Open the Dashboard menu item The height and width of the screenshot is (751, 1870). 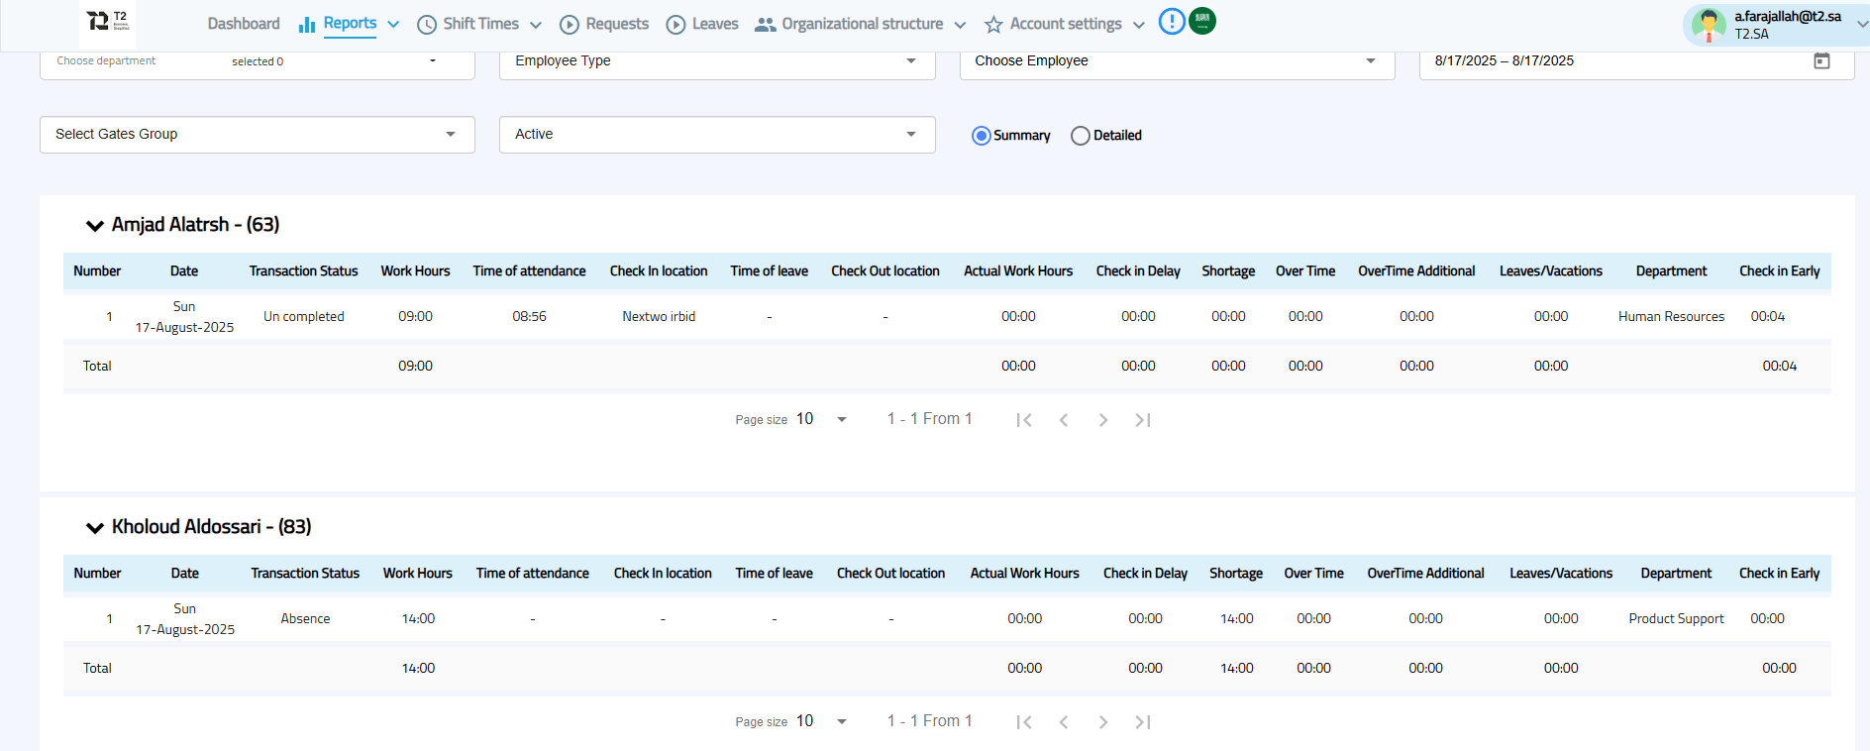[x=244, y=24]
